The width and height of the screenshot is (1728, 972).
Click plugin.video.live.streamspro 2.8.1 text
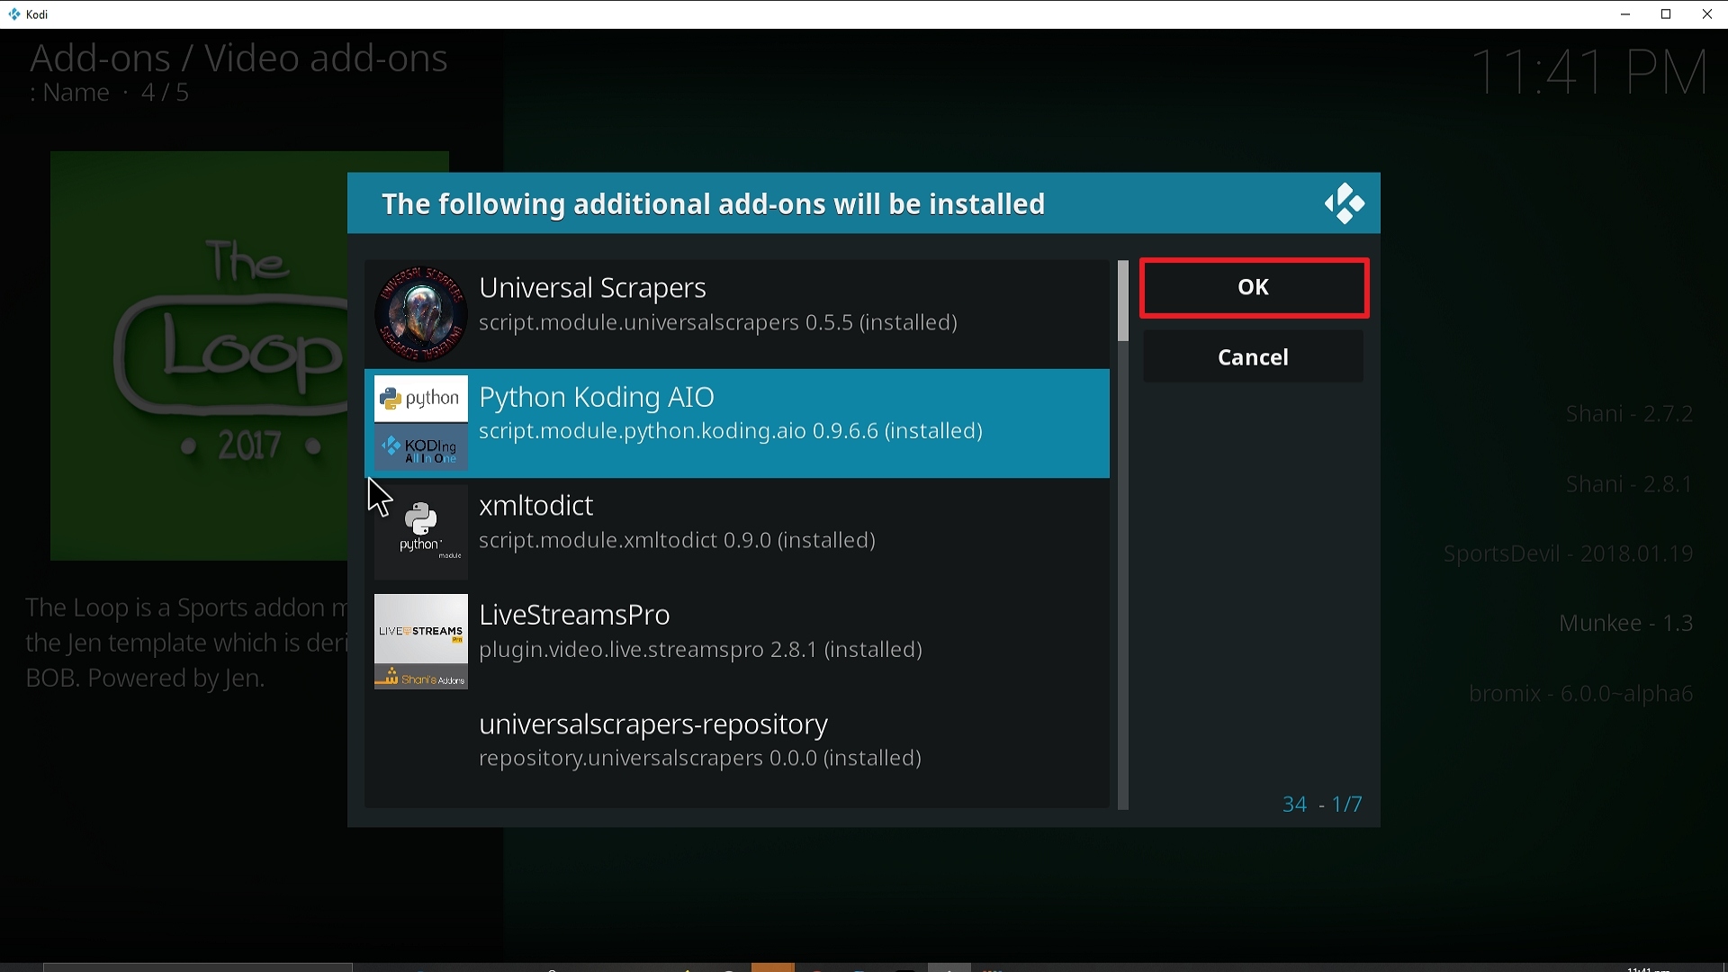pos(700,650)
